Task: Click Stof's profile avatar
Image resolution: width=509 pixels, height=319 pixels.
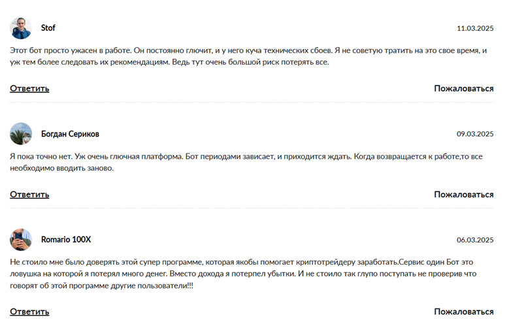Action: point(21,28)
